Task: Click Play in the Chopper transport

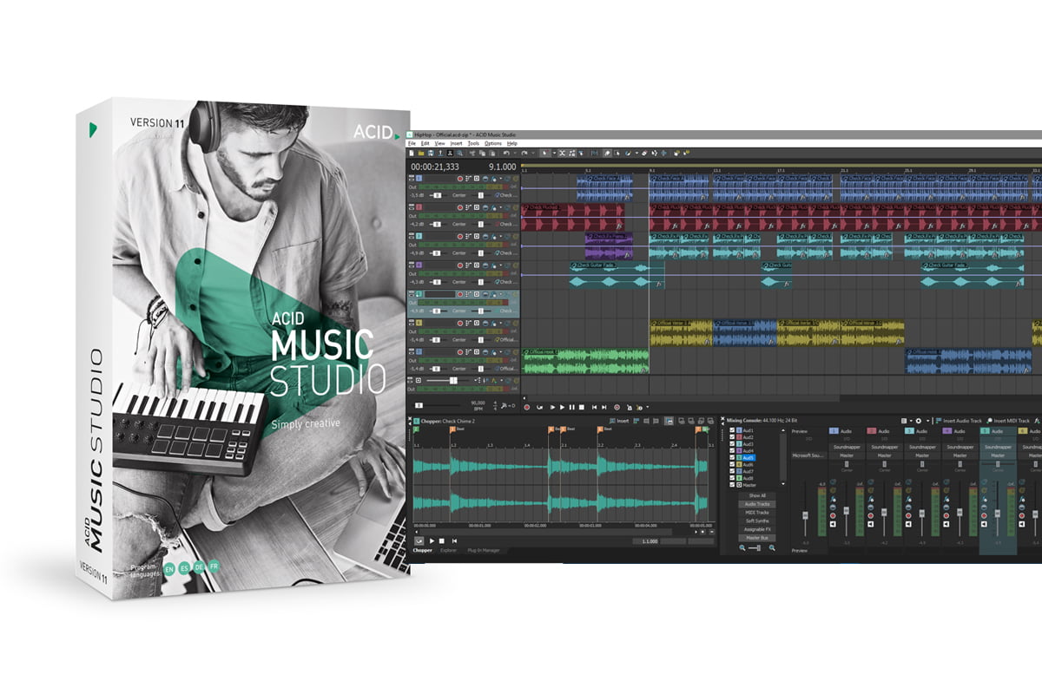Action: 432,540
